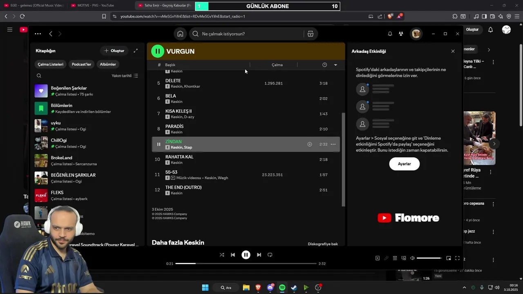
Task: Open the Spotify profile avatar
Action: [416, 34]
